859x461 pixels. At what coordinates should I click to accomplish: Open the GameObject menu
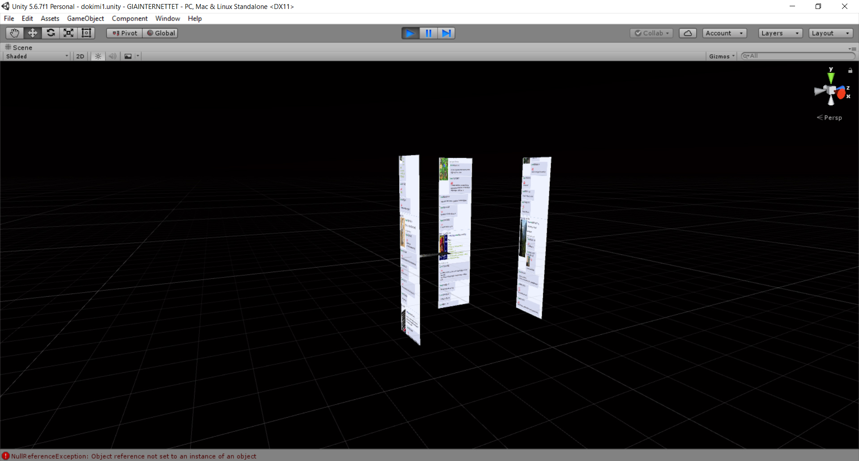coord(85,18)
